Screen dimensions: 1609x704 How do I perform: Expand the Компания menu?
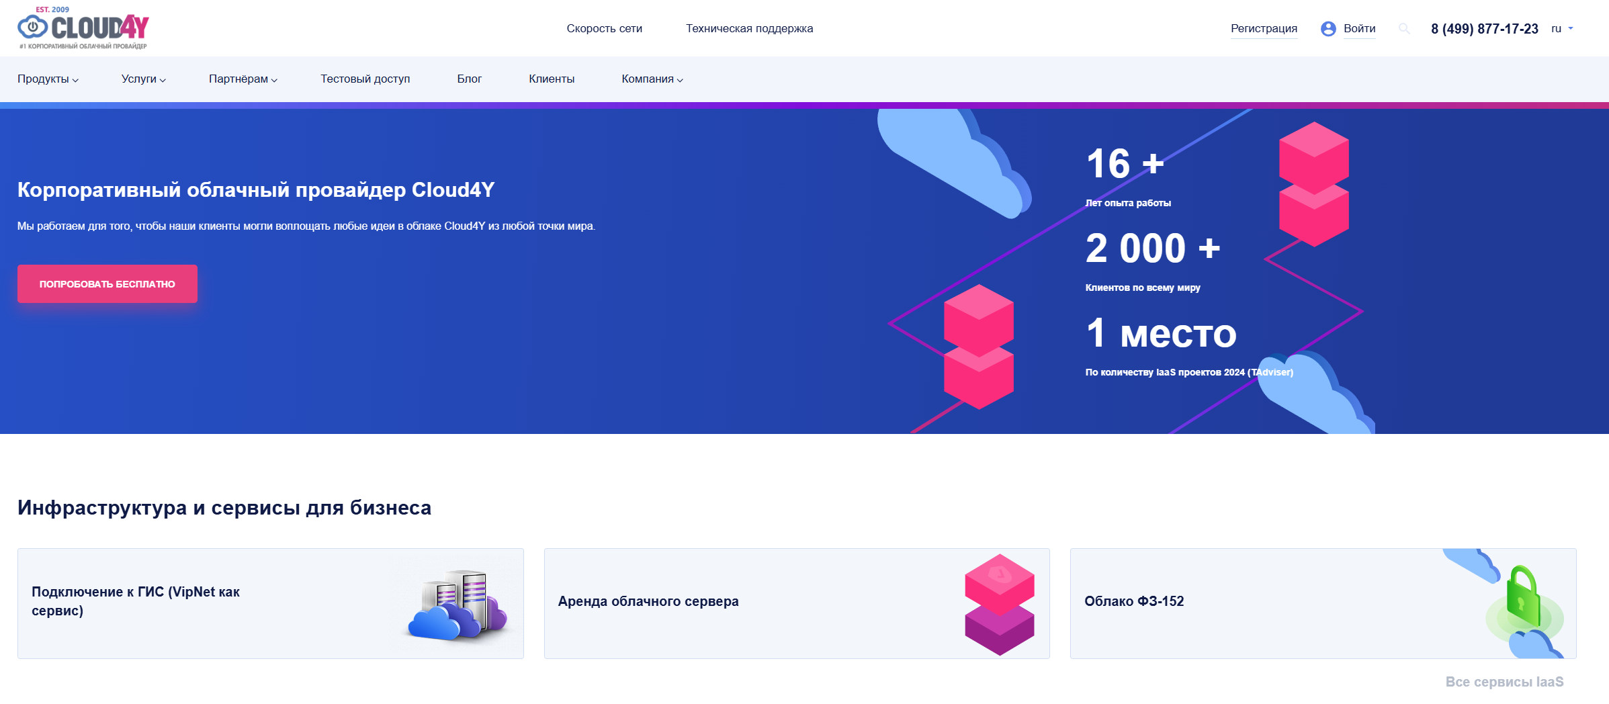[652, 79]
